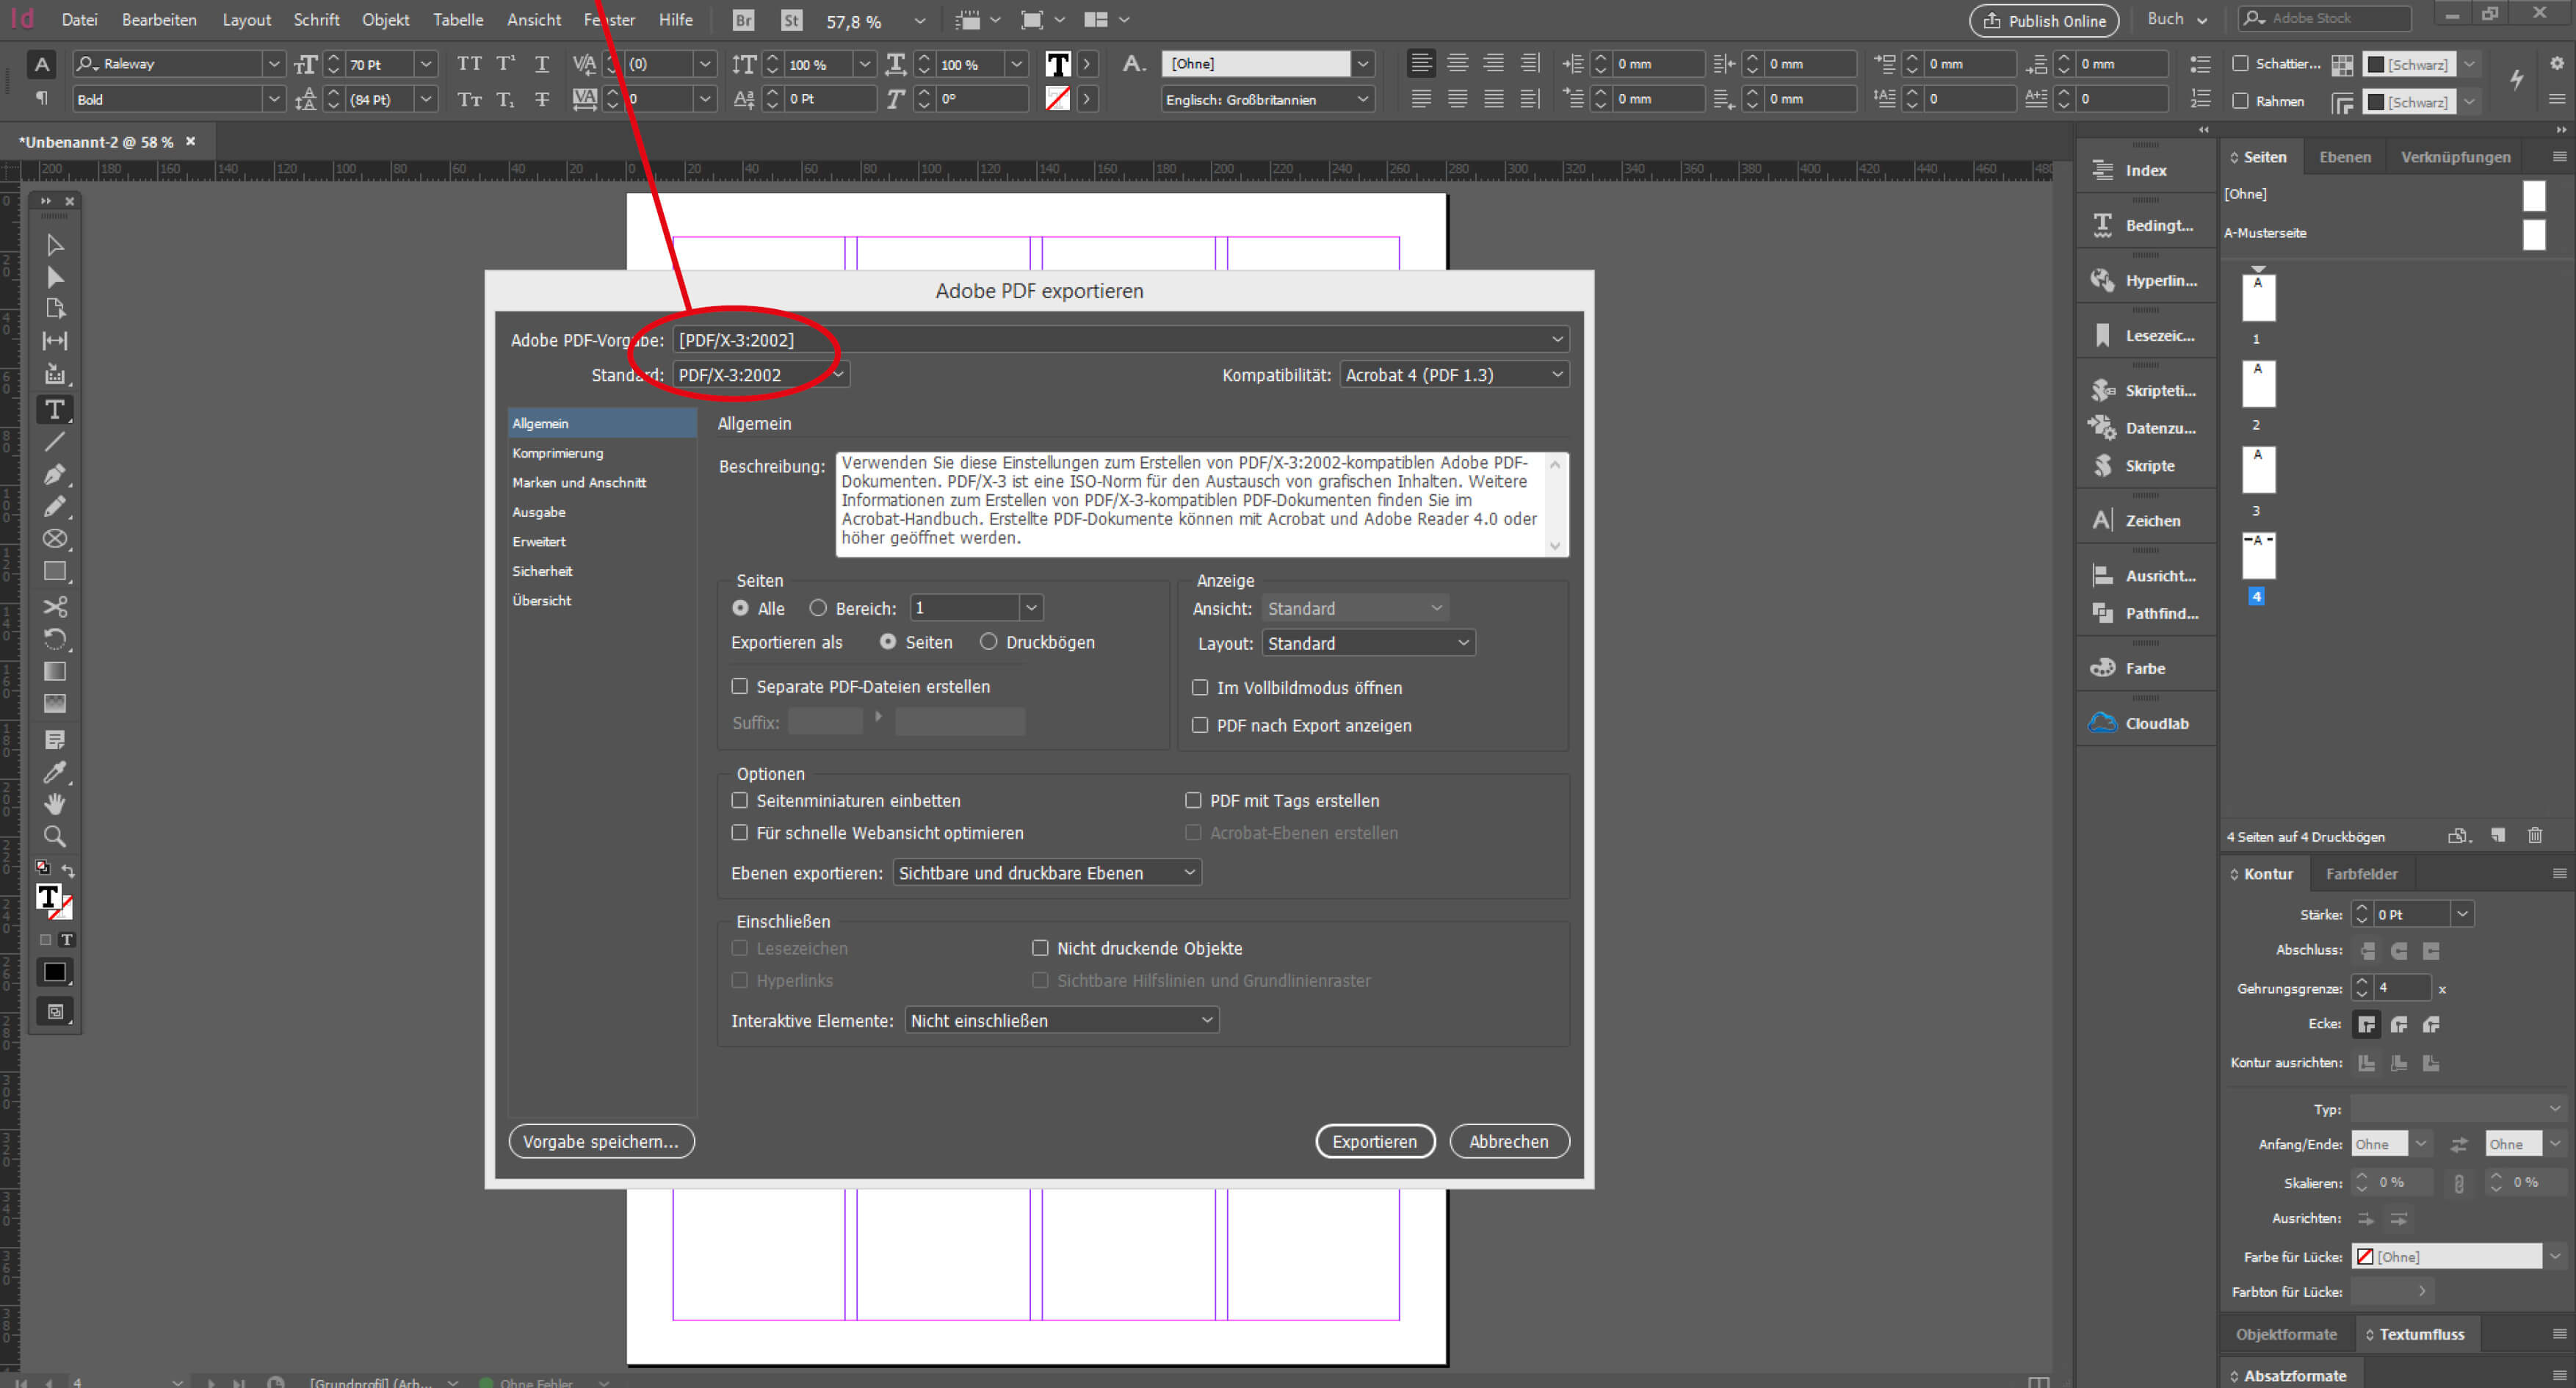The image size is (2576, 1388).
Task: Select the Scissors tool
Action: click(55, 606)
